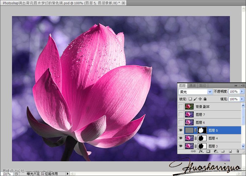Select the 图层 4 image thumbnail
The image size is (246, 176).
(x=189, y=138)
